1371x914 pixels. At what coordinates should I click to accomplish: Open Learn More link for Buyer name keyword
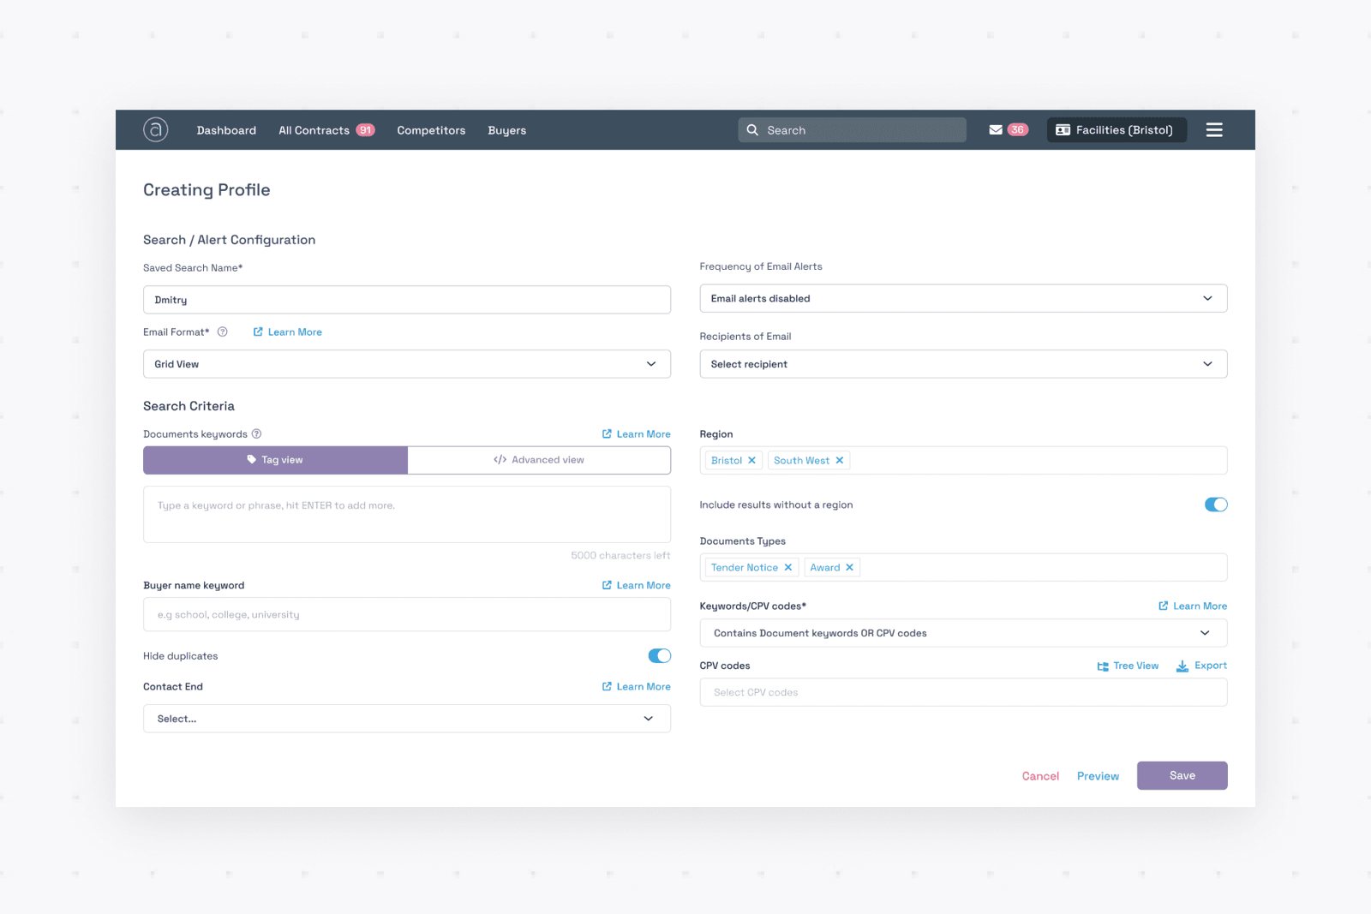[x=636, y=585]
